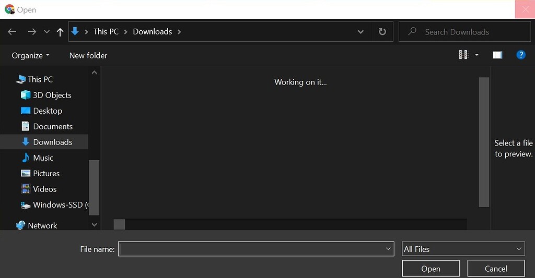
Task: Click sidebar scroll up arrow
Action: click(95, 72)
